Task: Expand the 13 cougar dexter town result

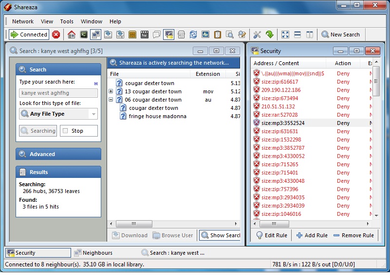Action: (x=111, y=91)
